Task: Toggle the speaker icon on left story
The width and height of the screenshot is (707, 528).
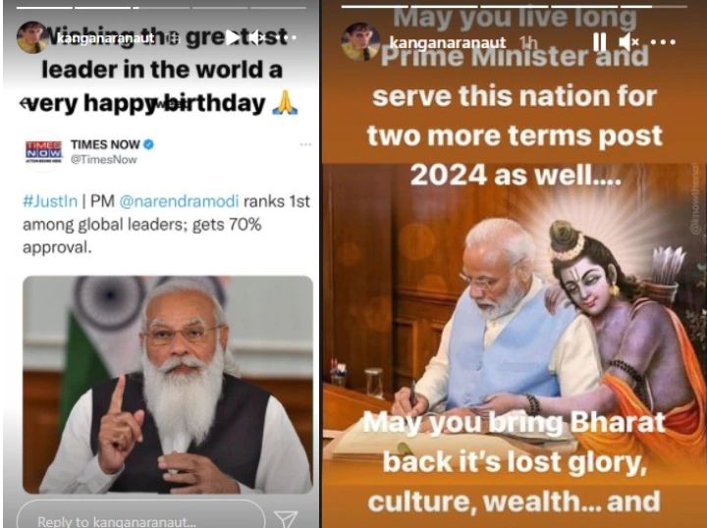Action: [x=254, y=38]
